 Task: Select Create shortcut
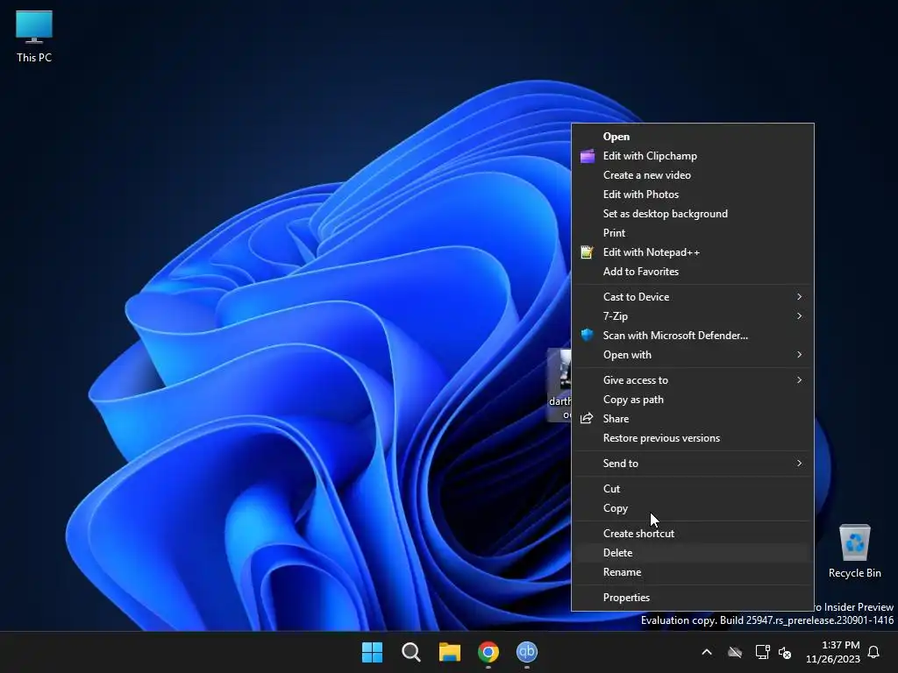tap(693, 534)
